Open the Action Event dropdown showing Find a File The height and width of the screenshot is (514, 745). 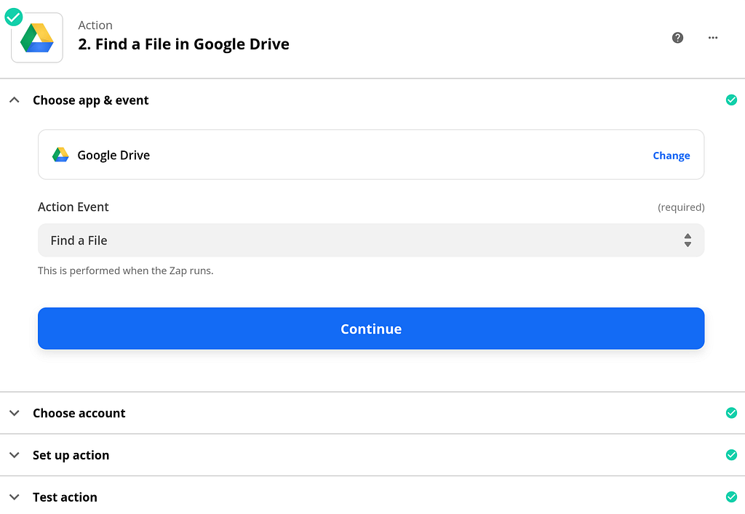click(x=371, y=240)
